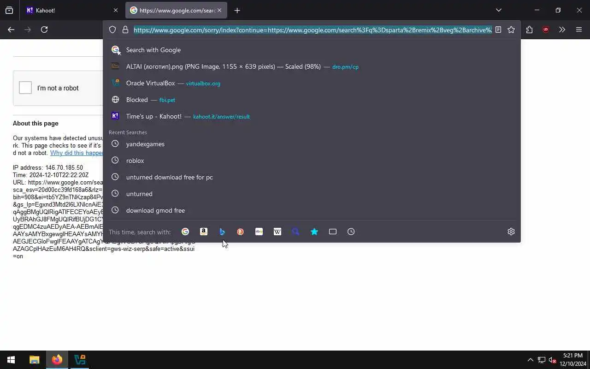Click the site security padlock icon
This screenshot has height=369, width=590.
pyautogui.click(x=125, y=30)
